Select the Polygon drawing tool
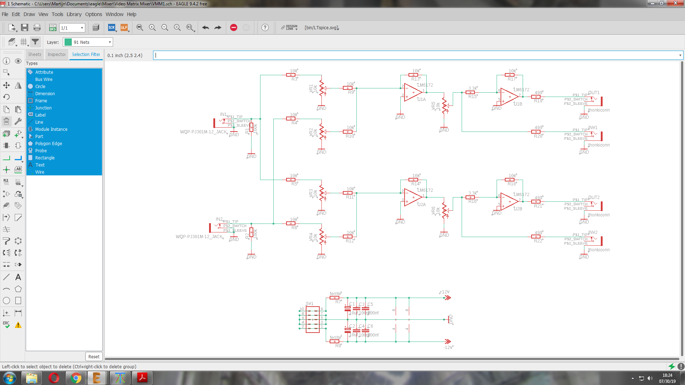 click(18, 289)
